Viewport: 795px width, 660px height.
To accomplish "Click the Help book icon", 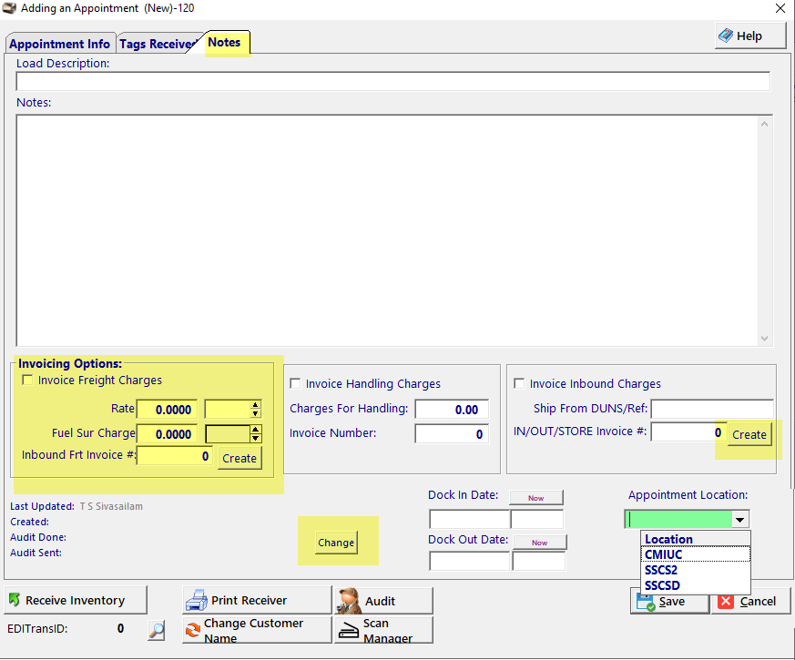I will coord(726,36).
